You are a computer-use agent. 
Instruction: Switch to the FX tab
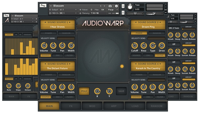pos(71,106)
